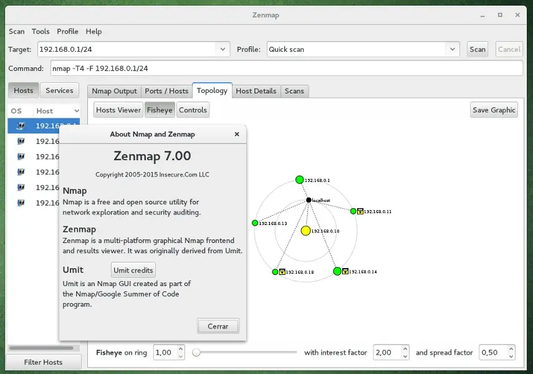Open the Help menu
This screenshot has width=533, height=374.
94,31
